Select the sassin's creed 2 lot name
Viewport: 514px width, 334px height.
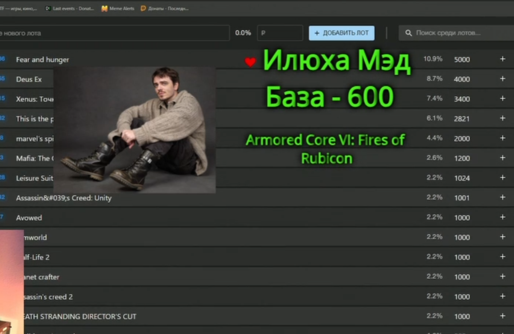point(48,297)
